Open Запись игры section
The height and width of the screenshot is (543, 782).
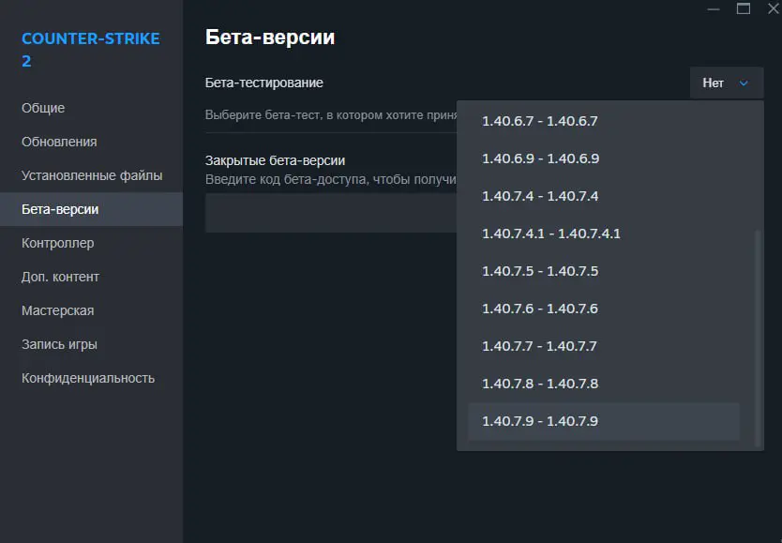[x=91, y=344]
